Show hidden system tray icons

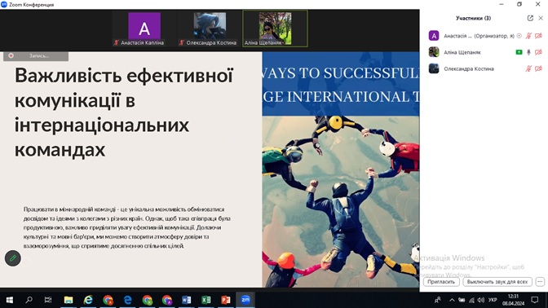pos(452,300)
